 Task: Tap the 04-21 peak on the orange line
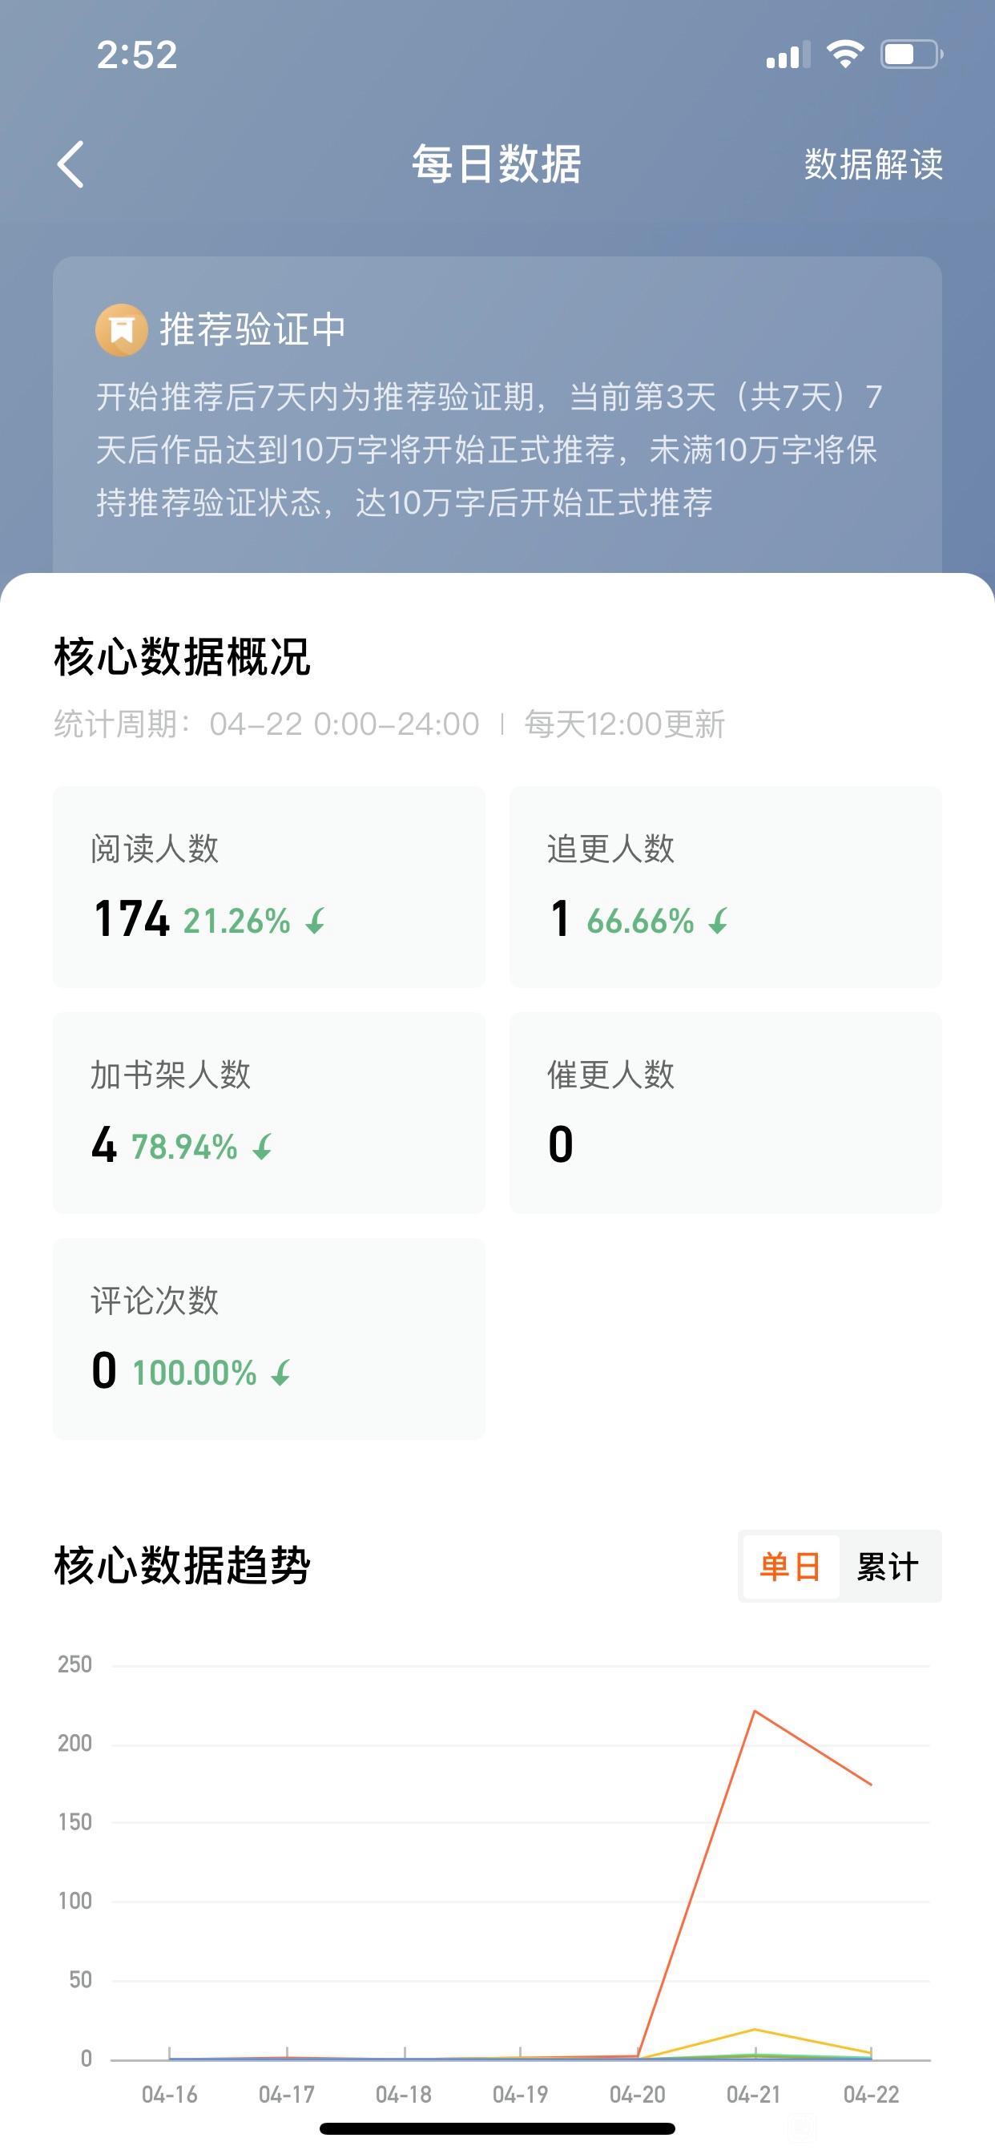coord(754,1711)
